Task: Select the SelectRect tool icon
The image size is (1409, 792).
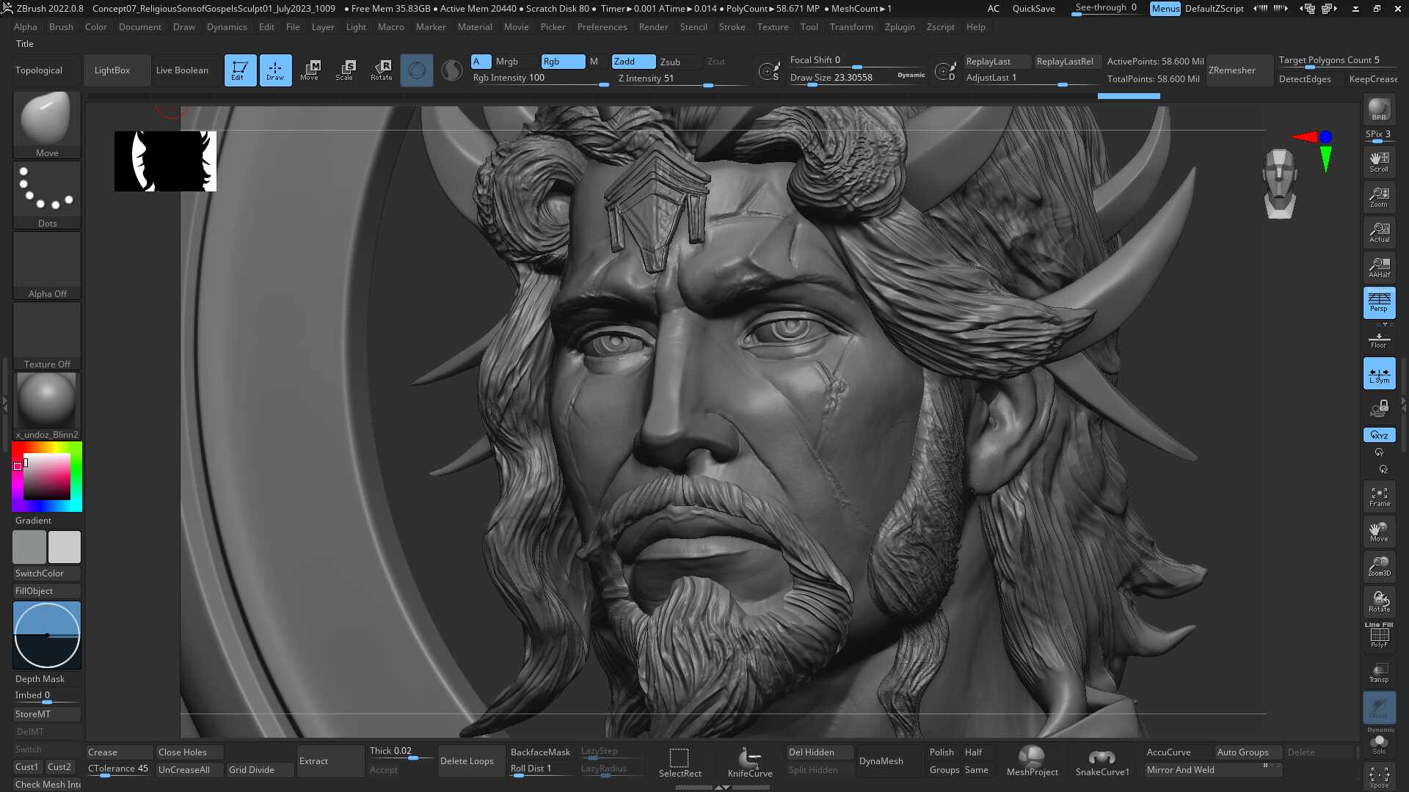Action: [x=680, y=761]
